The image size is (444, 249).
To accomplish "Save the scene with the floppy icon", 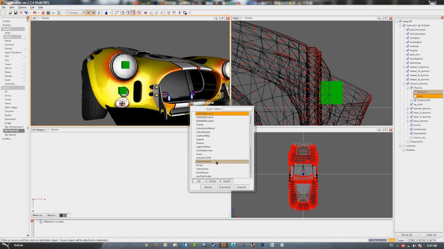I will (x=16, y=13).
